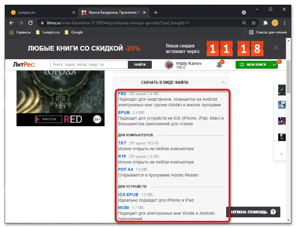Click the ЛитРес logo
The width and height of the screenshot is (296, 228).
pos(24,65)
